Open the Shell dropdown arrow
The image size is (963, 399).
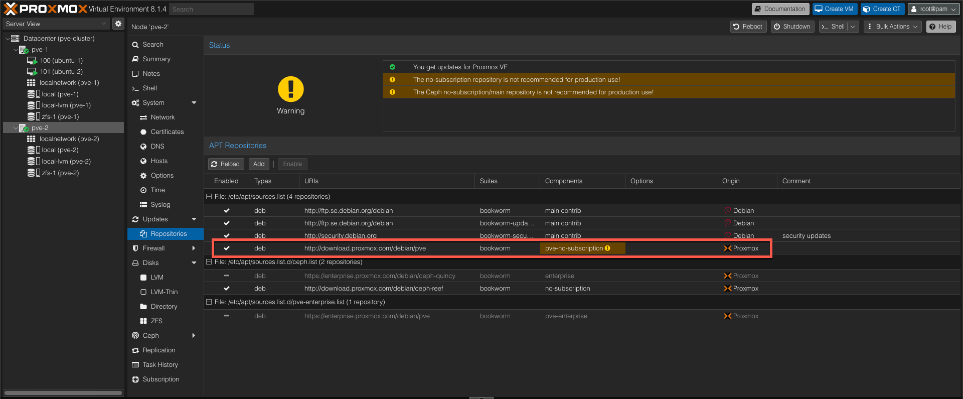(x=853, y=27)
